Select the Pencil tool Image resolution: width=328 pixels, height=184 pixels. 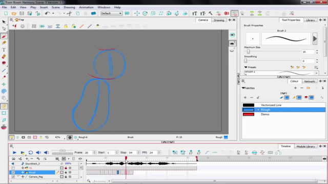click(x=4, y=42)
